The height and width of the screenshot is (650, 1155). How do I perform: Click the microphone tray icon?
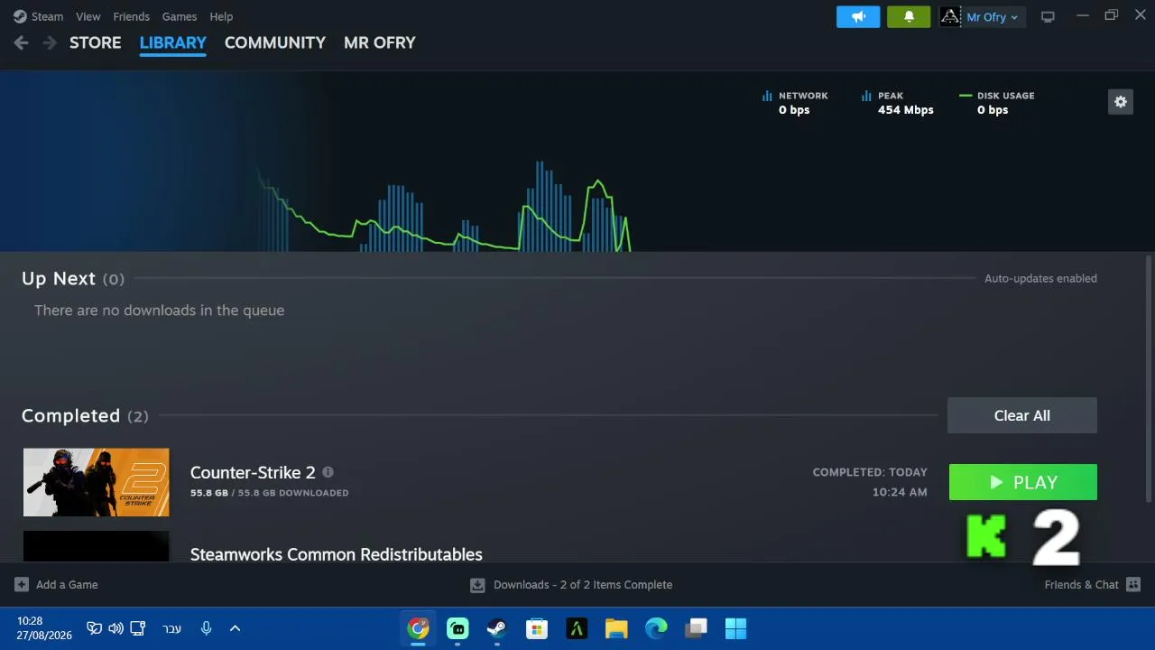[206, 628]
